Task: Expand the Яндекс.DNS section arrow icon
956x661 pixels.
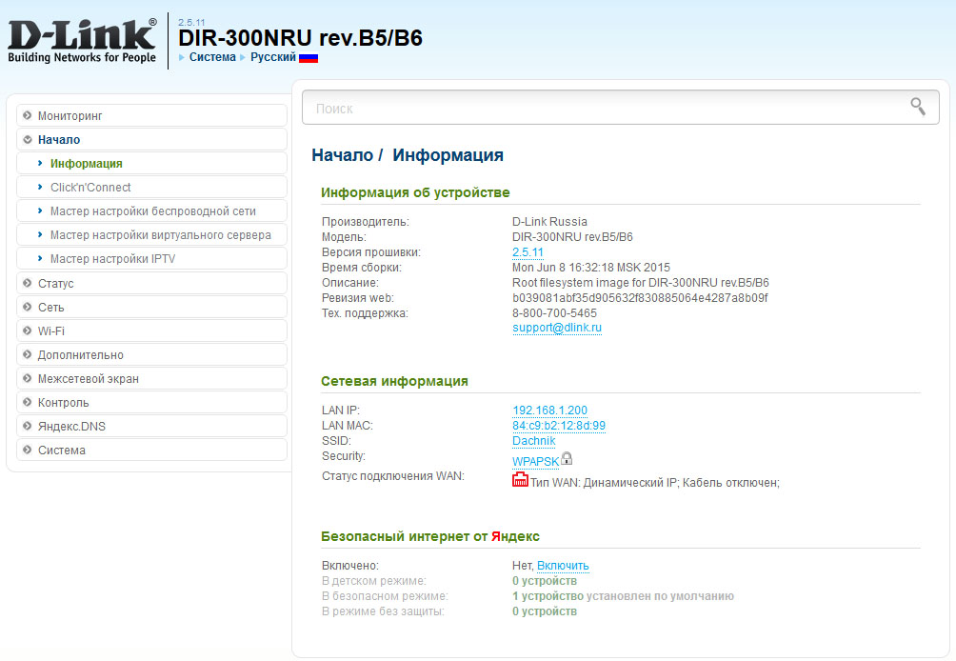Action: tap(27, 426)
